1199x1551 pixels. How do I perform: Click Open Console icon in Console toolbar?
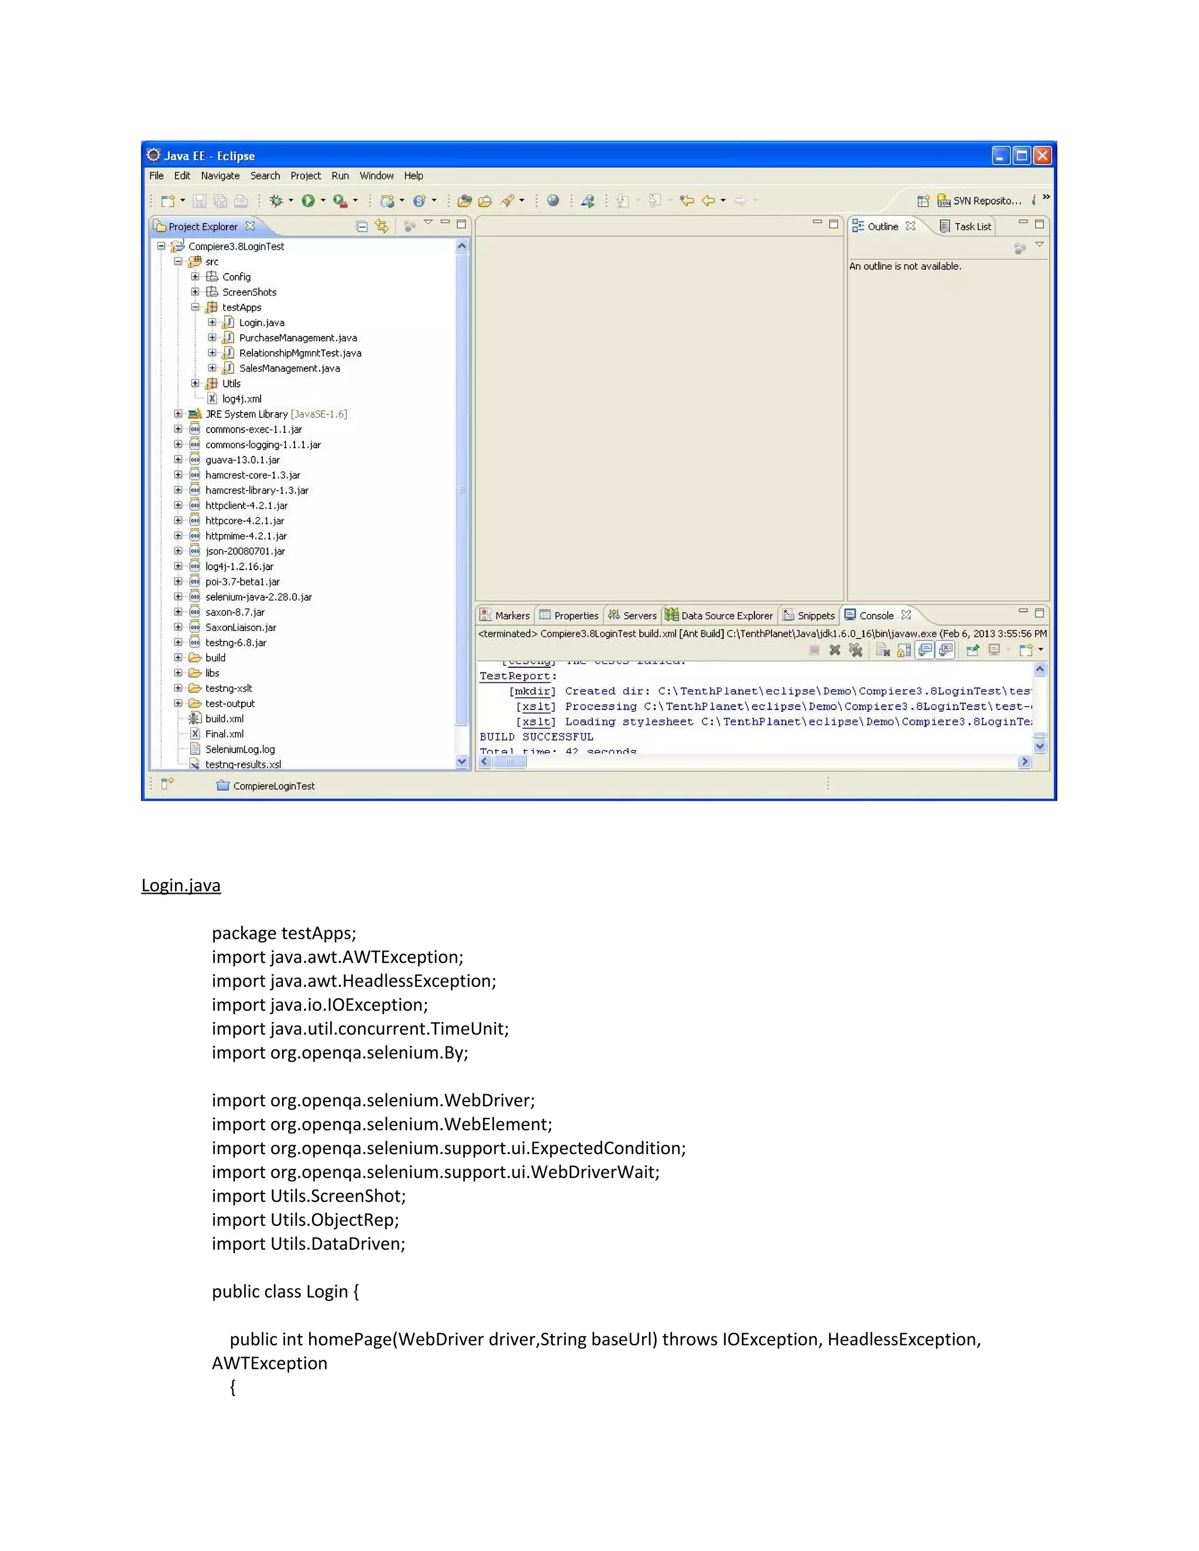[1025, 650]
